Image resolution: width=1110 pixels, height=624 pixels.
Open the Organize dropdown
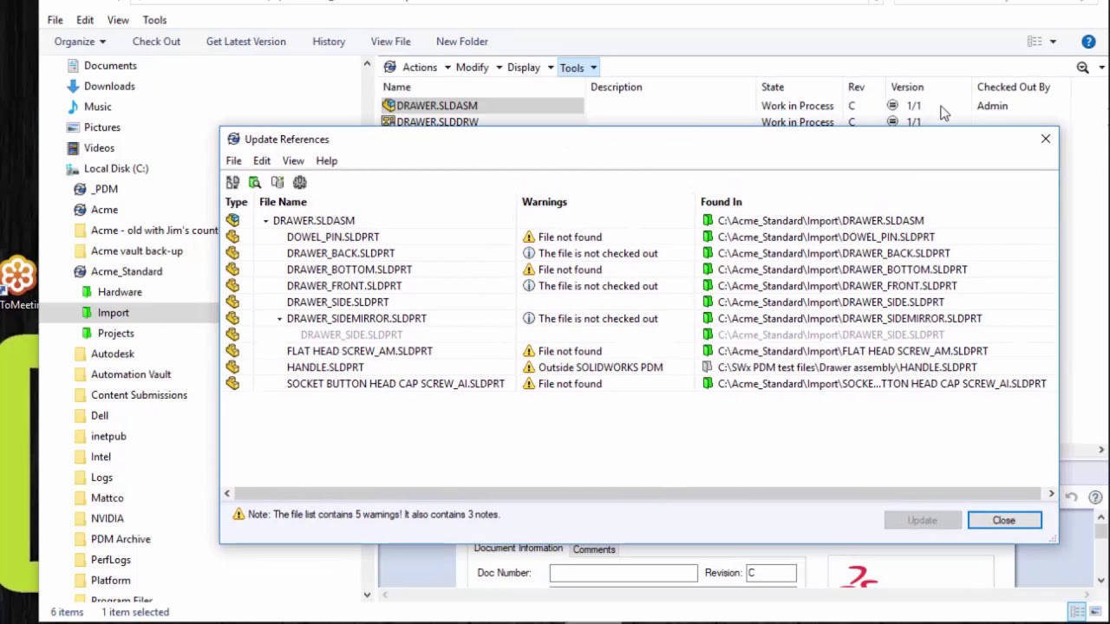click(x=80, y=42)
